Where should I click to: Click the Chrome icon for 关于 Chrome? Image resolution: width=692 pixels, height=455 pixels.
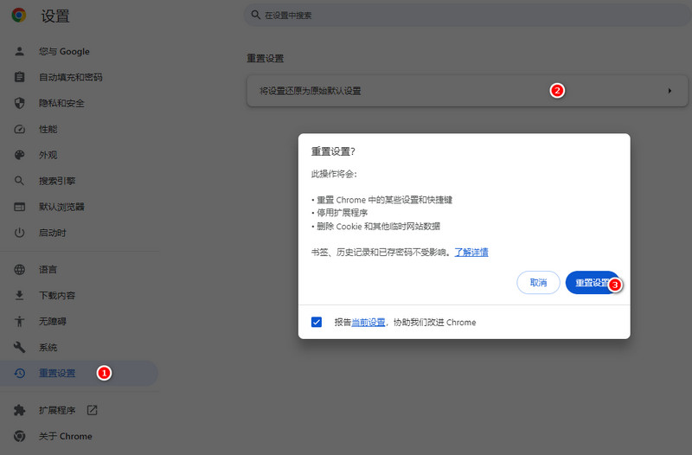[x=19, y=436]
